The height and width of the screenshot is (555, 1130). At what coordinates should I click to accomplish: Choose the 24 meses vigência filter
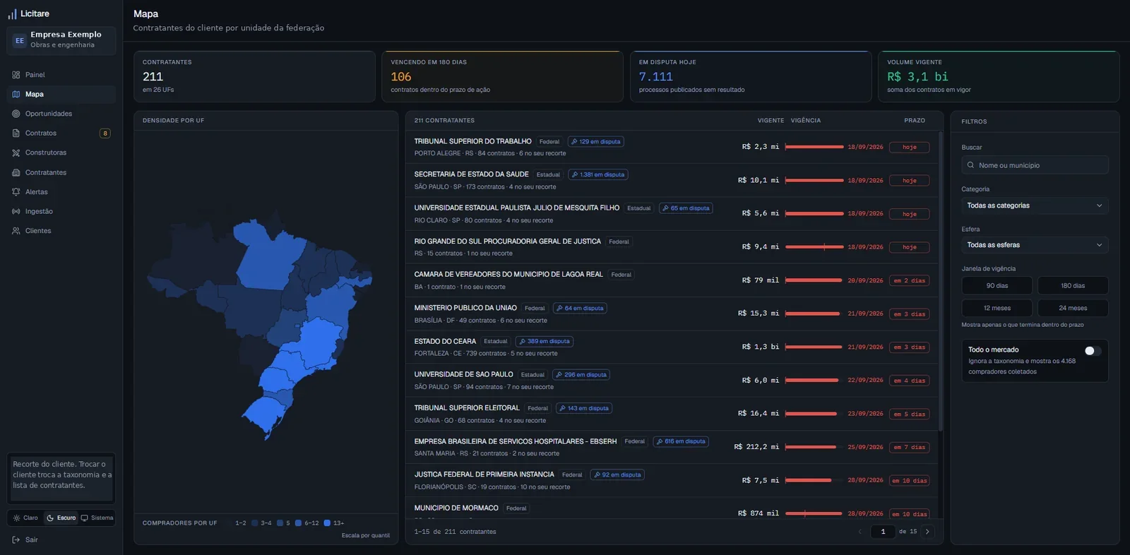[x=1073, y=308]
